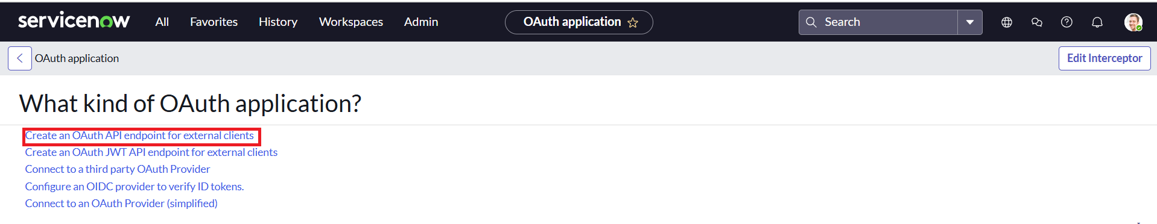The height and width of the screenshot is (224, 1157).
Task: Favorite the OAuth application page with star
Action: tap(633, 22)
